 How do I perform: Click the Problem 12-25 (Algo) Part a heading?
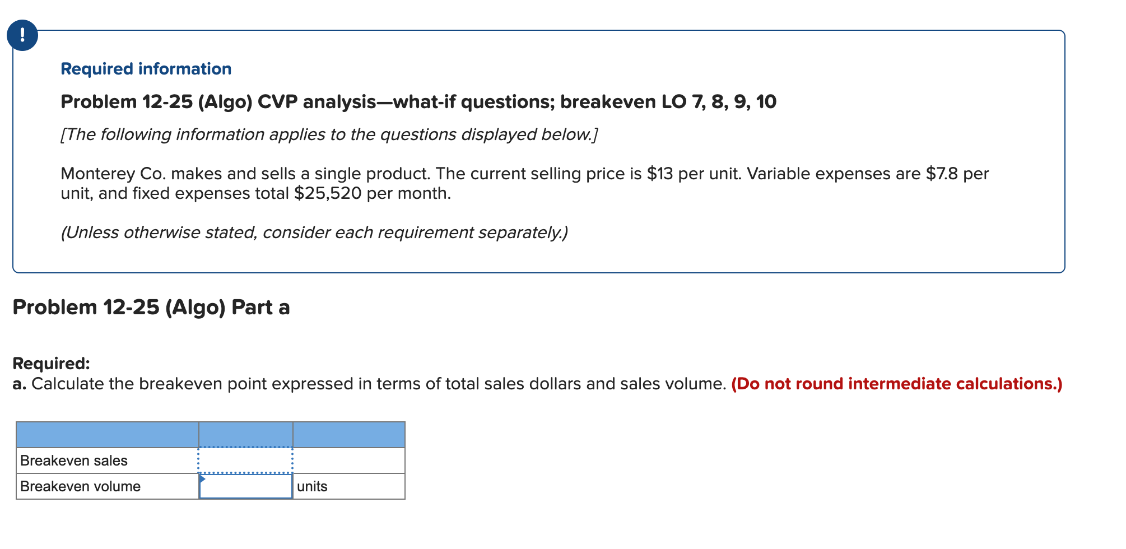151,307
